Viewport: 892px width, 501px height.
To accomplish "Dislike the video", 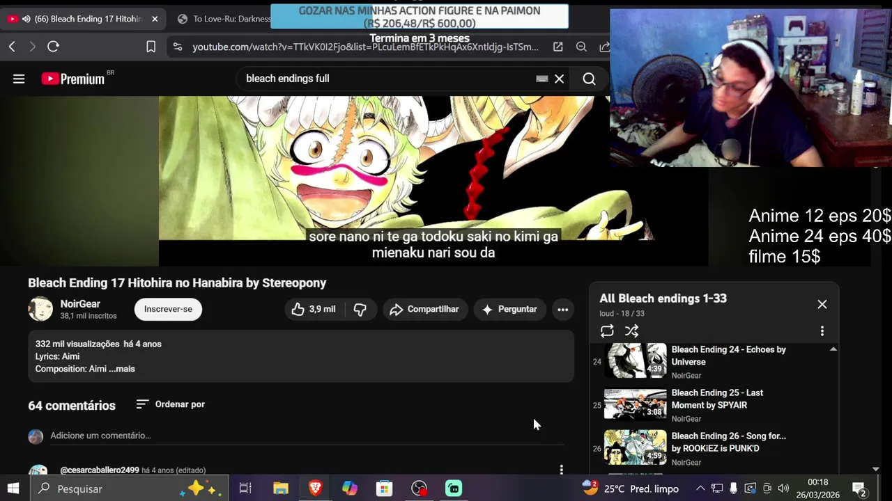I will pos(360,309).
